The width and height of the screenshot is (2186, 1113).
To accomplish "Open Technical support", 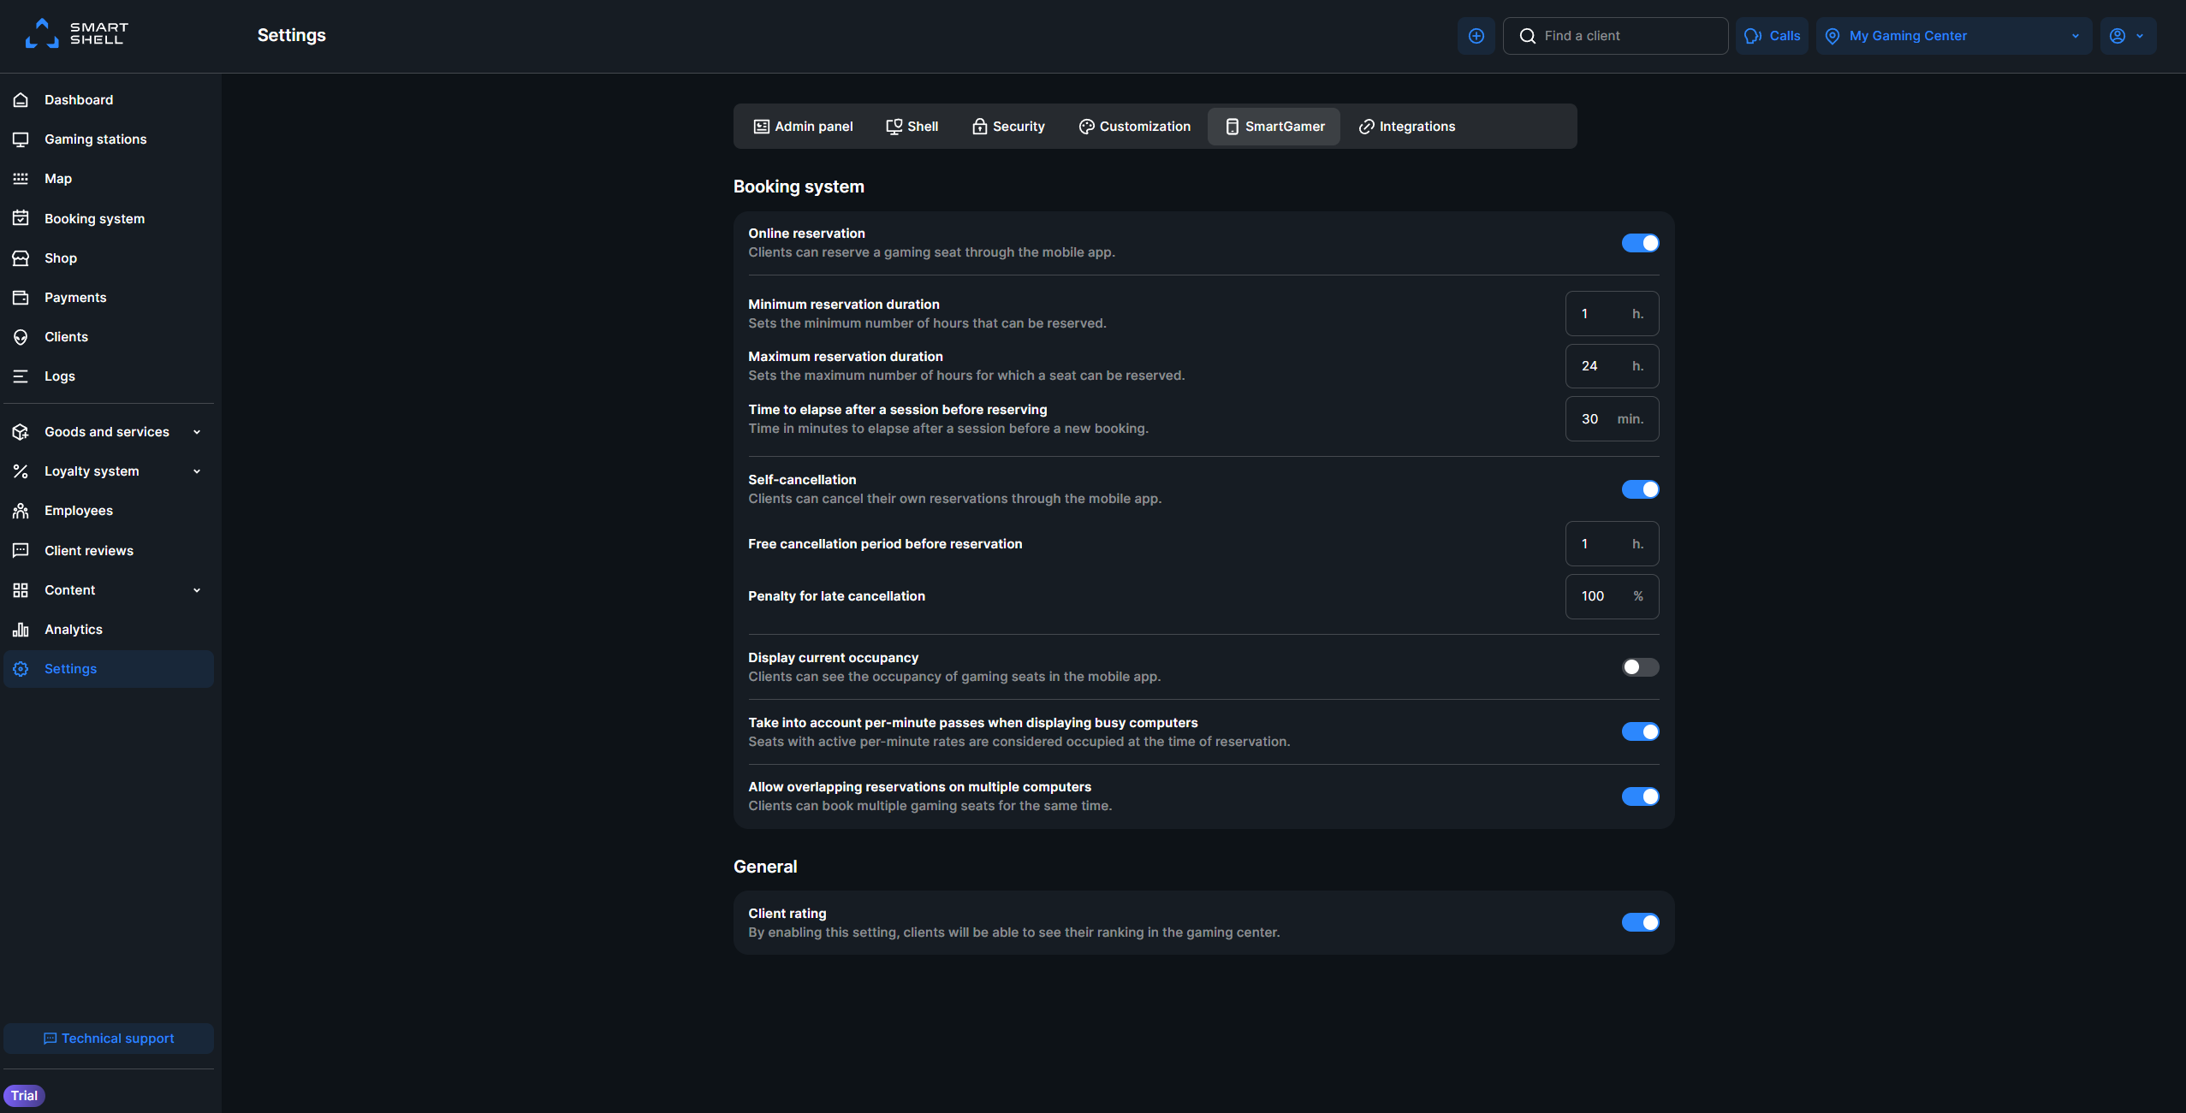I will point(109,1039).
